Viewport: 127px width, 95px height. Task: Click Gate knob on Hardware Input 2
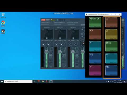(x=62, y=44)
